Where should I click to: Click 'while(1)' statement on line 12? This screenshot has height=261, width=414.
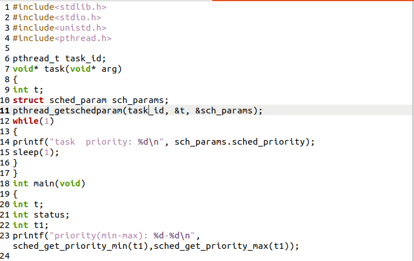pos(33,121)
